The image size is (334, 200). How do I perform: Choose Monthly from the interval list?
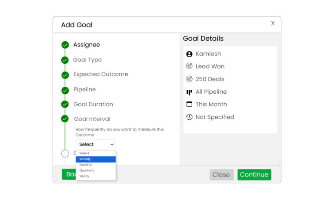[96, 165]
